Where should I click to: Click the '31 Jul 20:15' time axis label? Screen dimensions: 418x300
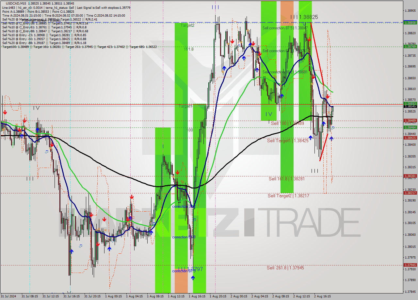(x=92, y=296)
